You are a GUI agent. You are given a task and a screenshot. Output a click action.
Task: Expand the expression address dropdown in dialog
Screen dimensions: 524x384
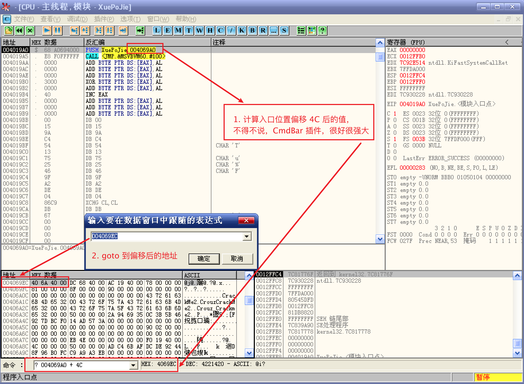pos(247,236)
